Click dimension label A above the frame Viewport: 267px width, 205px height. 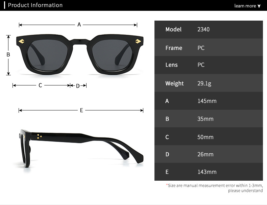click(79, 25)
